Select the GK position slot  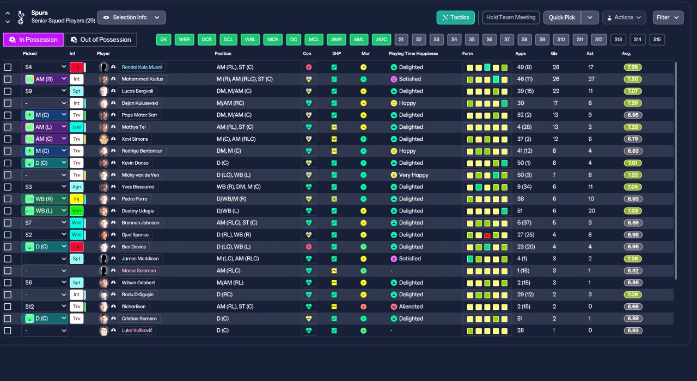(x=164, y=40)
